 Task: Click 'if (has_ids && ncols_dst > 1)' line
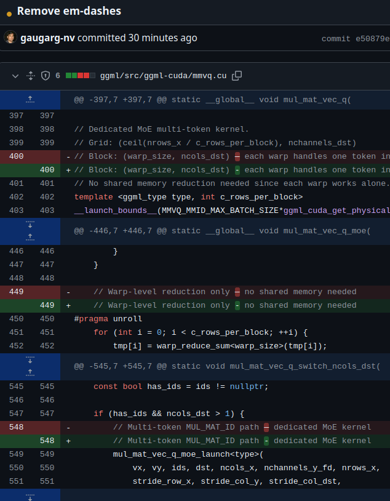point(169,414)
